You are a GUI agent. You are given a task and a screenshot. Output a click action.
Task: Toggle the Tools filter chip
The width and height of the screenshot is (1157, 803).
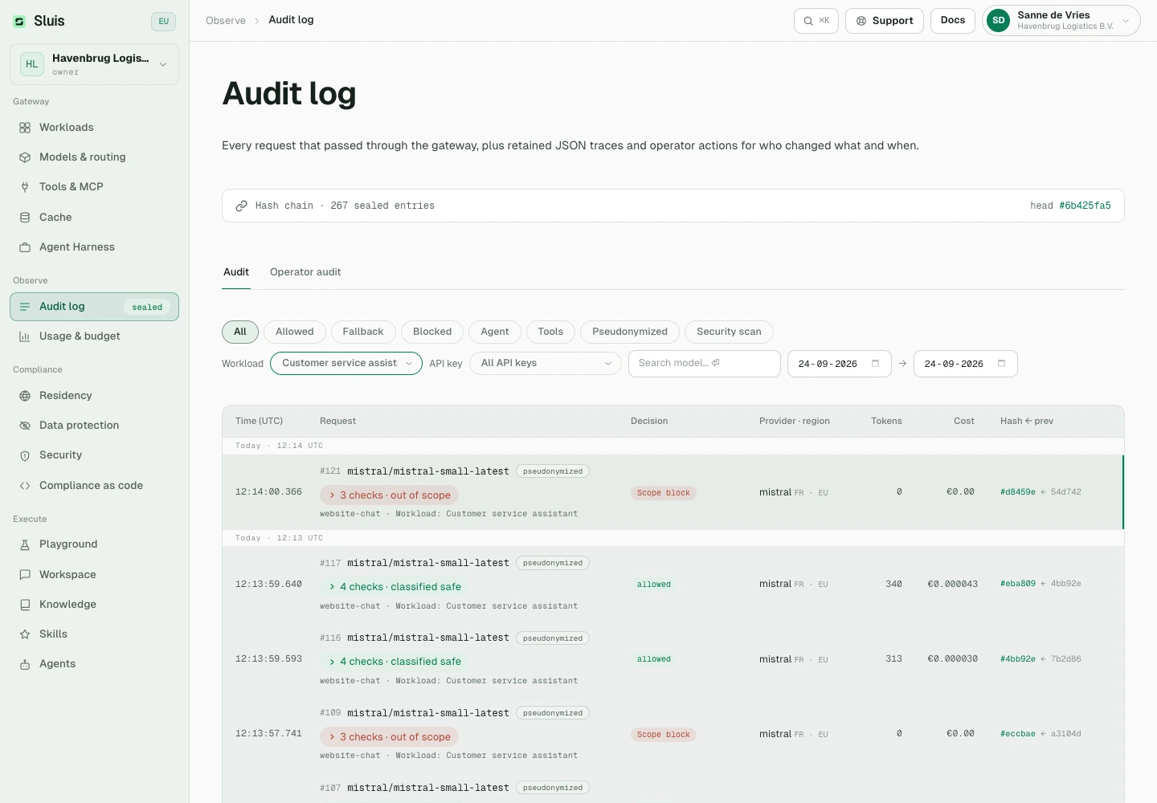pyautogui.click(x=550, y=332)
